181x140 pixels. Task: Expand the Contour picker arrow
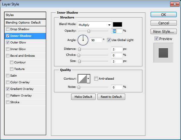point(88,79)
